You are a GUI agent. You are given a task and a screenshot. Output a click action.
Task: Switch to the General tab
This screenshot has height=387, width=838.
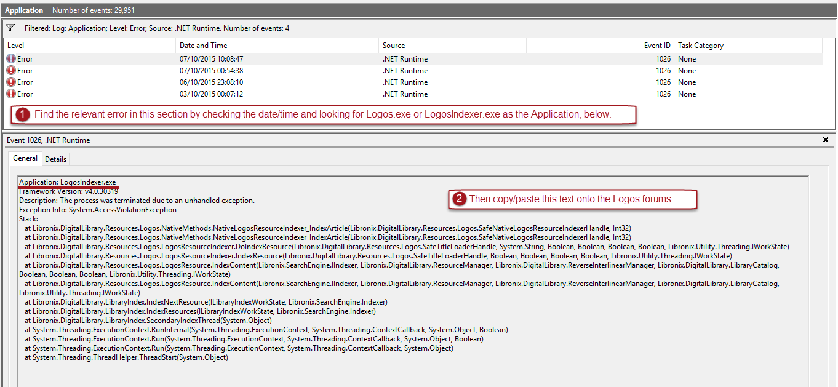pos(25,158)
